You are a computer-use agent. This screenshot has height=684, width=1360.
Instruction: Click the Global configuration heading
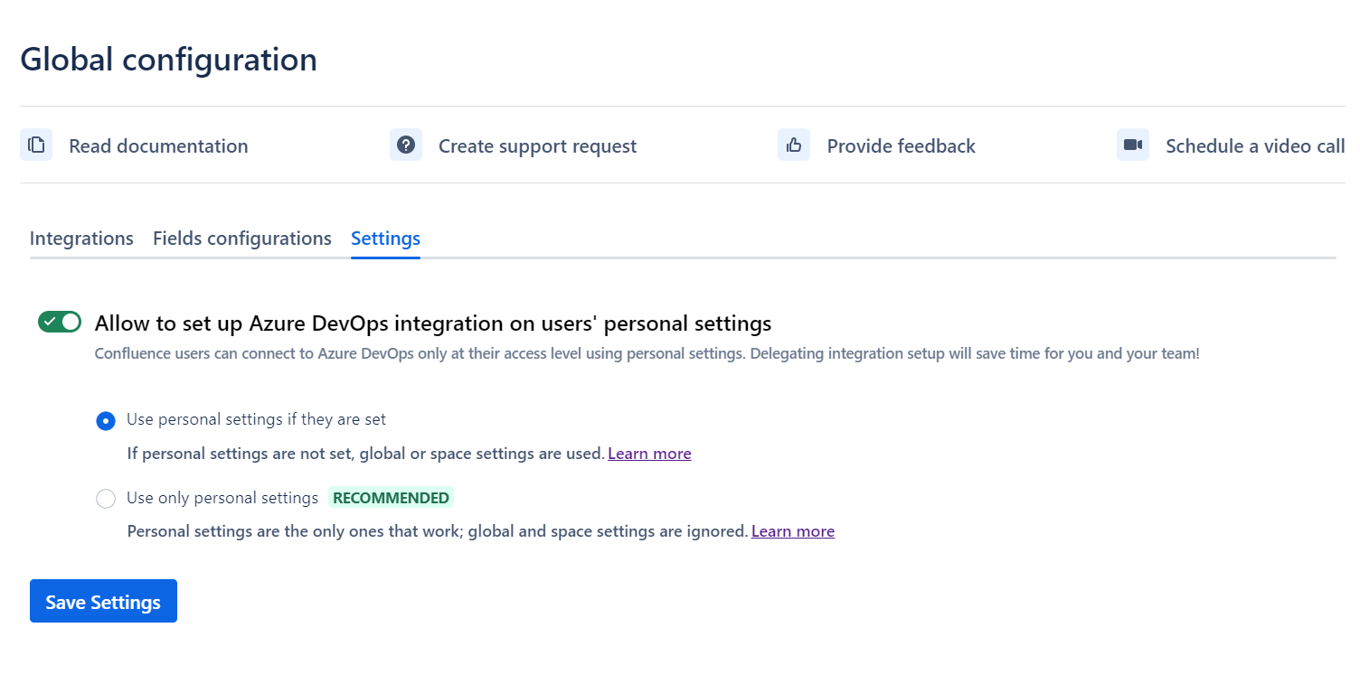pos(169,60)
